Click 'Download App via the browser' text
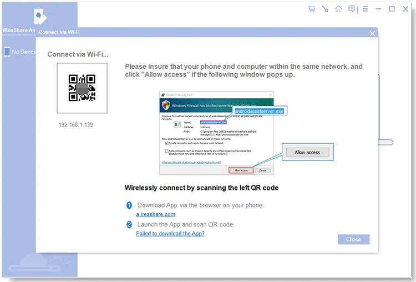The width and height of the screenshot is (416, 282). (200, 205)
